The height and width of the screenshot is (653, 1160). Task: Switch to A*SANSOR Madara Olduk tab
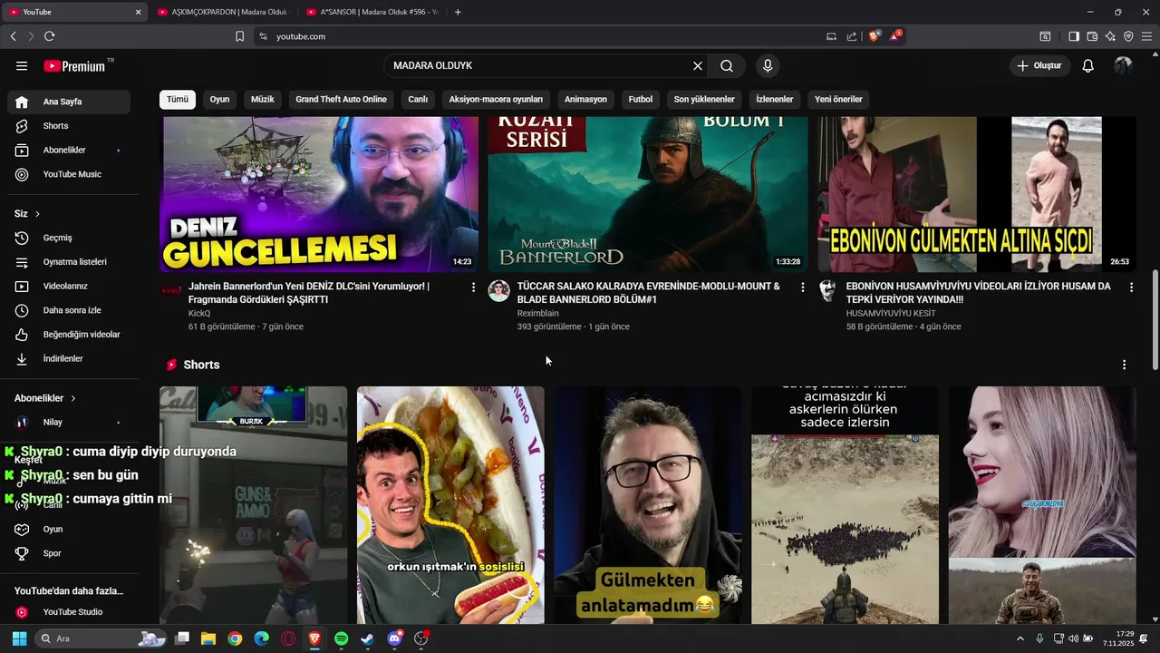pos(371,12)
